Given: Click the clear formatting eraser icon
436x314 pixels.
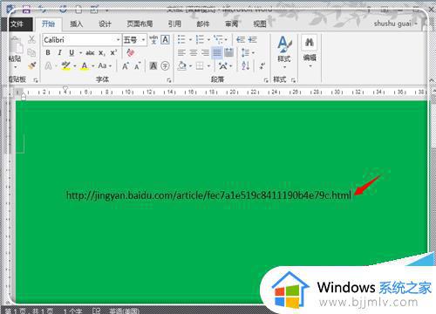Looking at the screenshot, I should click(x=131, y=52).
